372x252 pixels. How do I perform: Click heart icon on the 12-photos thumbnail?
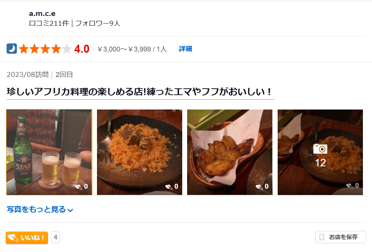point(349,186)
